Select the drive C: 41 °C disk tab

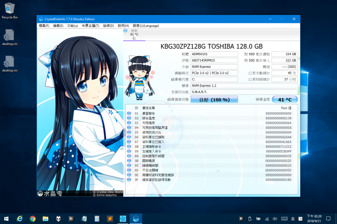(x=134, y=35)
